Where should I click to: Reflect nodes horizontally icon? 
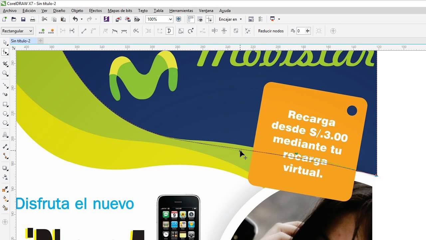point(215,31)
